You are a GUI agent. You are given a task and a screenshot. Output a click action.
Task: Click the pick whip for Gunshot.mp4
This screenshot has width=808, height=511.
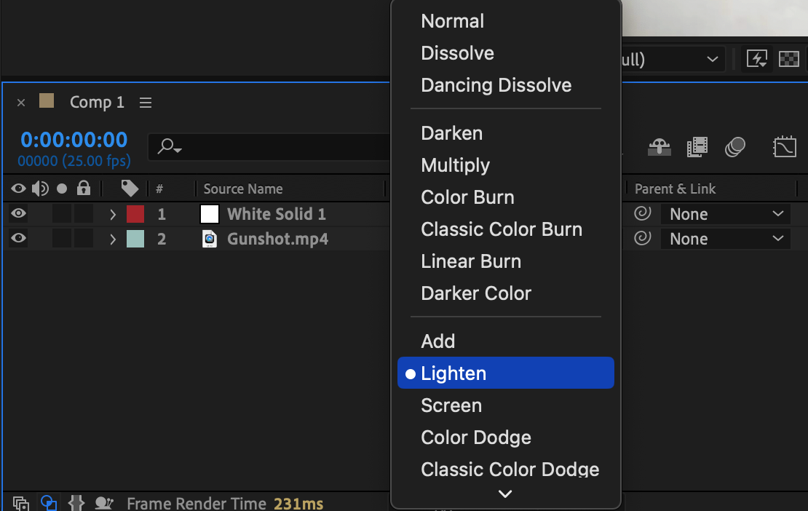point(643,238)
